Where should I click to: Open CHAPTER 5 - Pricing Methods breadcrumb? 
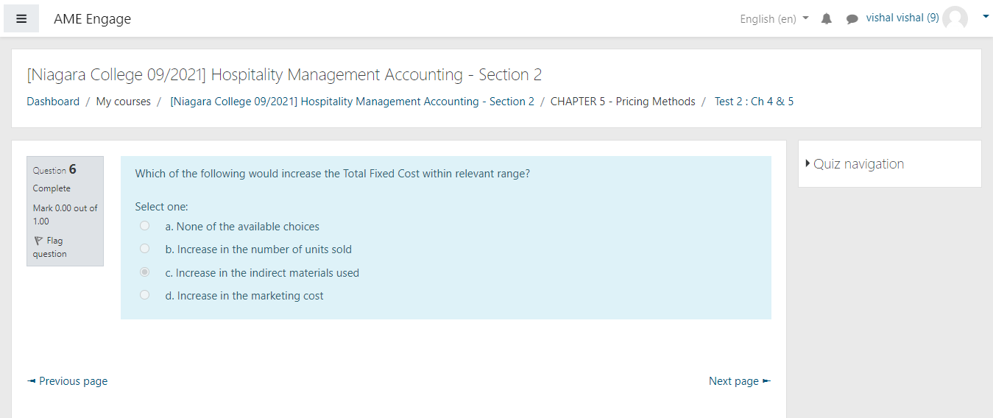623,102
